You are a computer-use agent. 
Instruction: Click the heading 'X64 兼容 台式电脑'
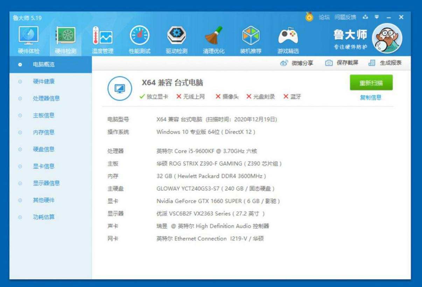172,83
